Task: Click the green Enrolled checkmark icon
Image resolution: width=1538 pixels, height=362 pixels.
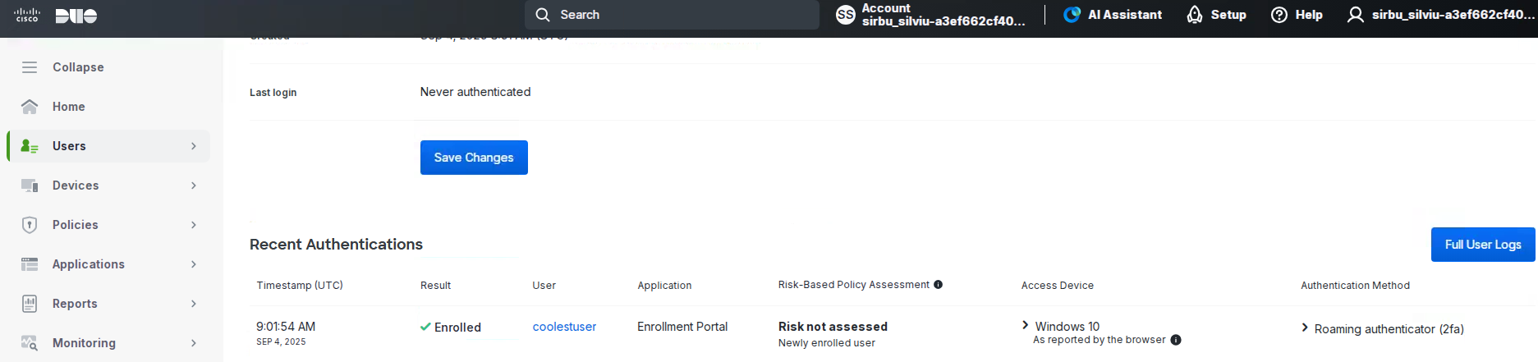Action: pos(425,327)
